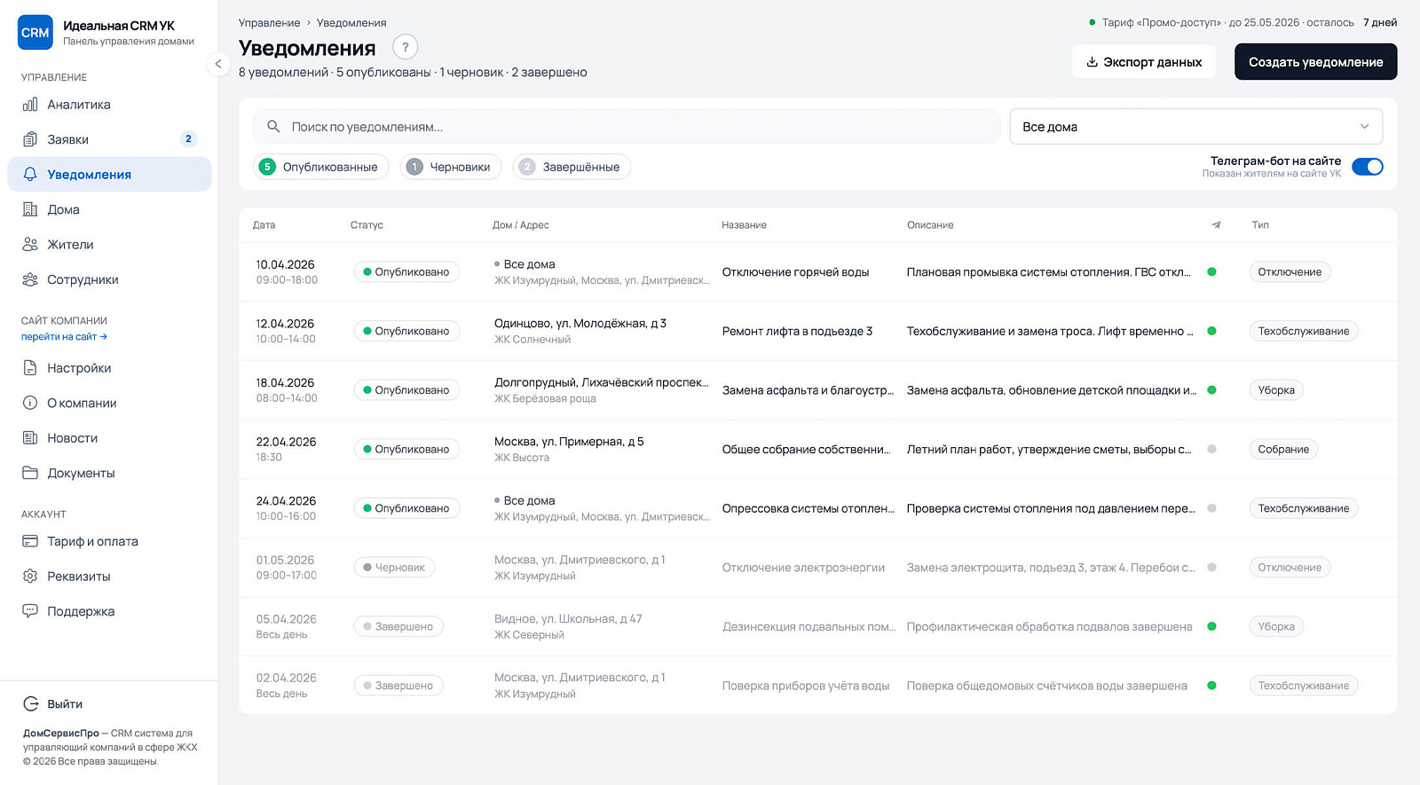
Task: Click the Заявки badge with 2
Action: point(188,139)
